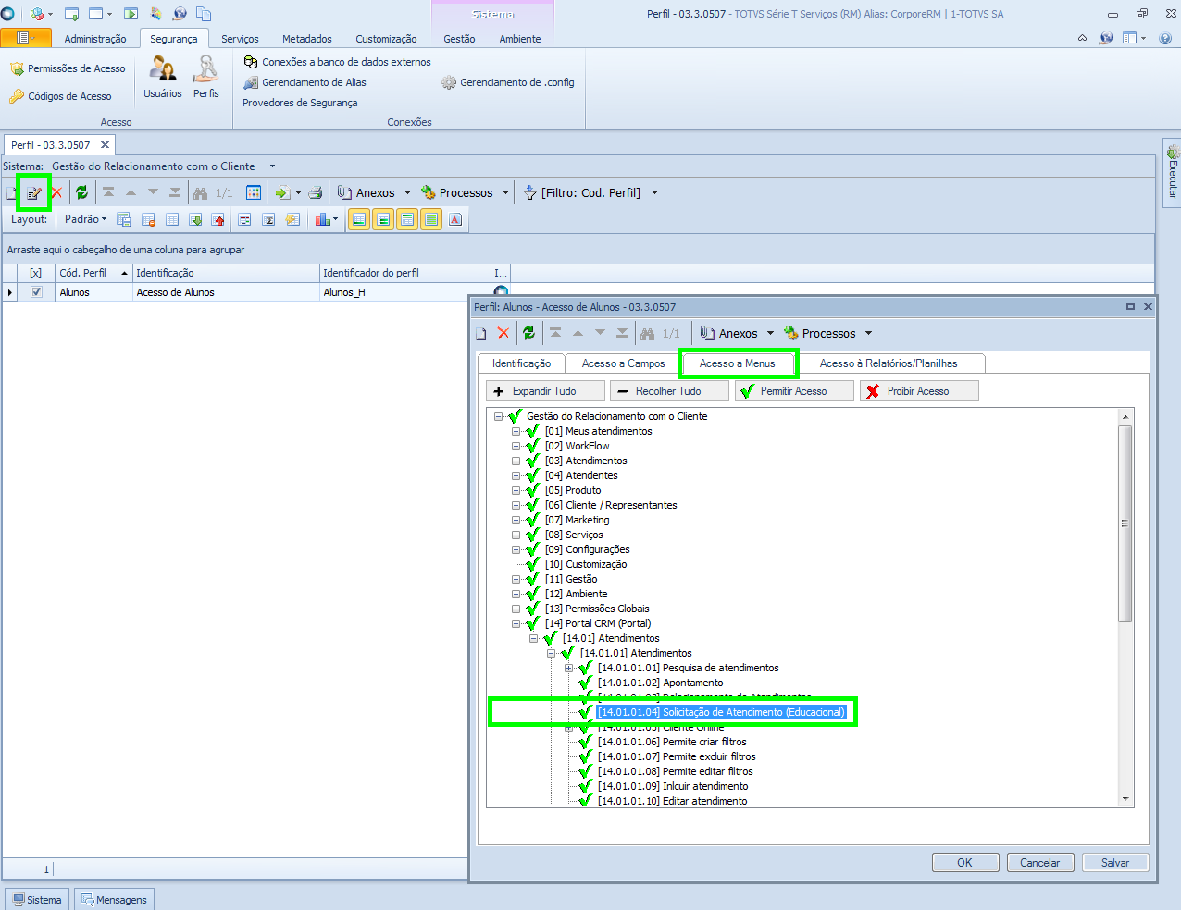This screenshot has width=1181, height=910.
Task: Open Códigos de Acesso key icon
Action: click(17, 96)
